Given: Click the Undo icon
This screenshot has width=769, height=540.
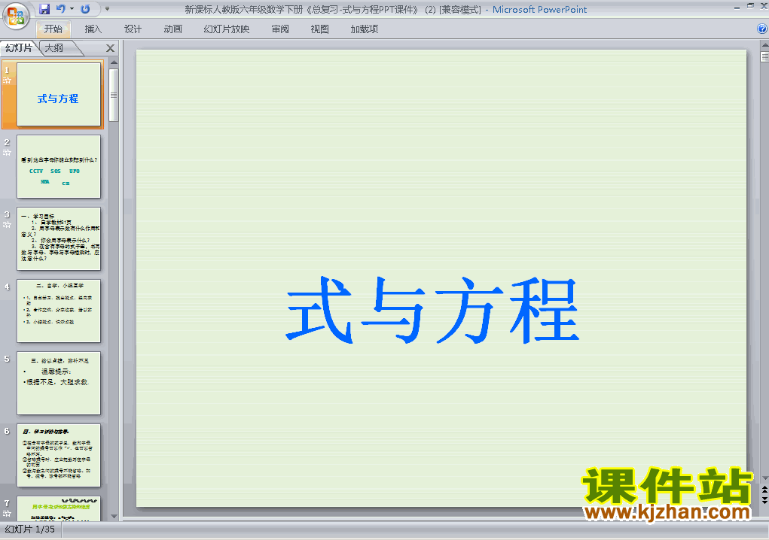Looking at the screenshot, I should coord(61,9).
